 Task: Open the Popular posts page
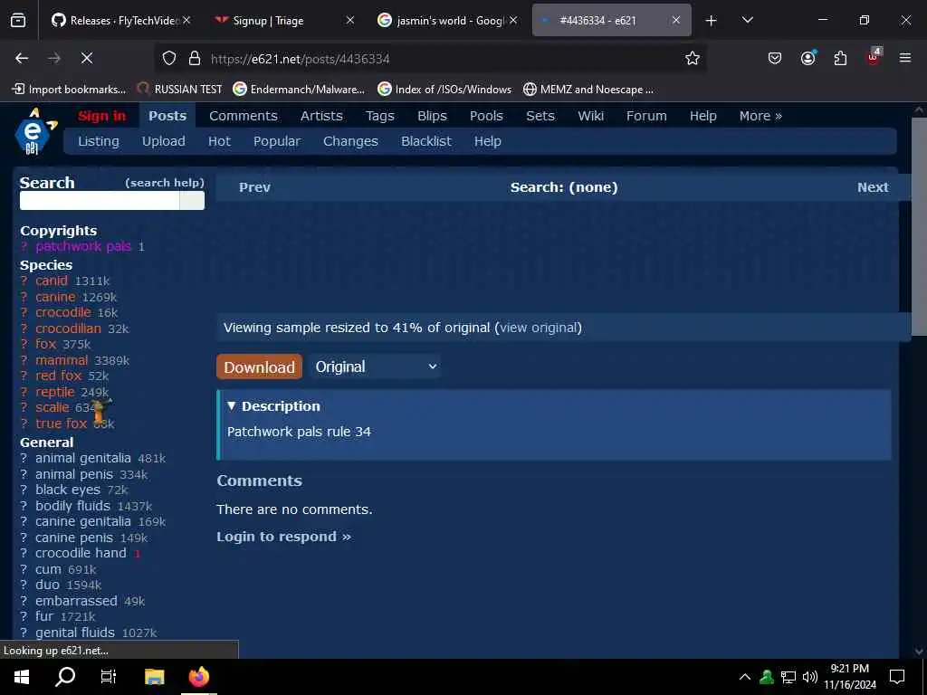pos(277,141)
